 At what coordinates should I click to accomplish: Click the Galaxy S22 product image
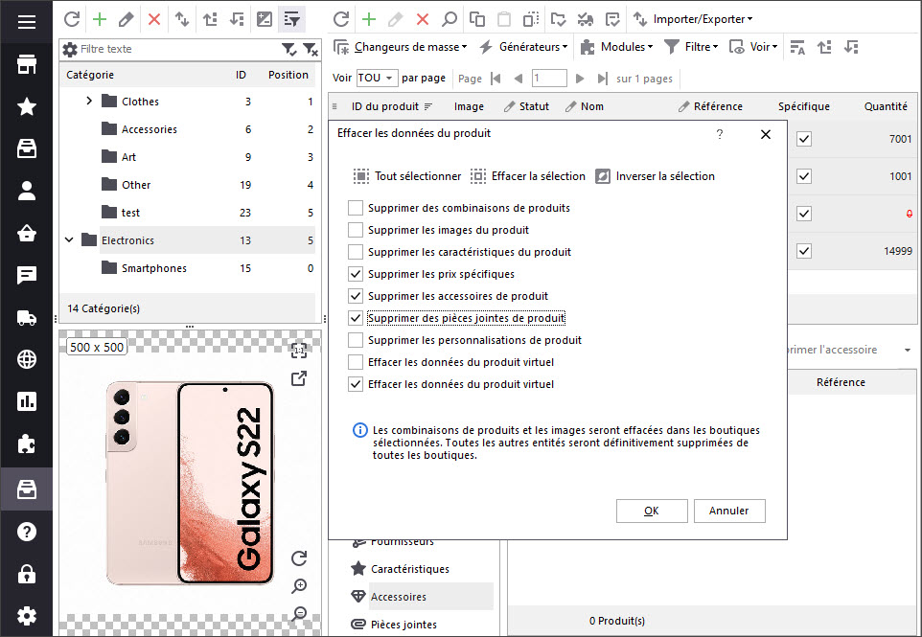[190, 483]
